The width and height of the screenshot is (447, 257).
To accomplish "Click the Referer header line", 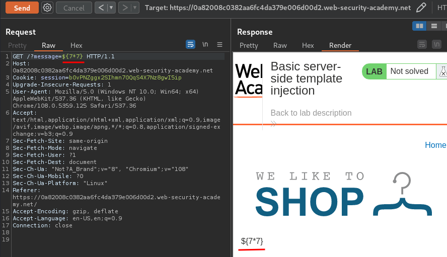I will tap(116, 197).
